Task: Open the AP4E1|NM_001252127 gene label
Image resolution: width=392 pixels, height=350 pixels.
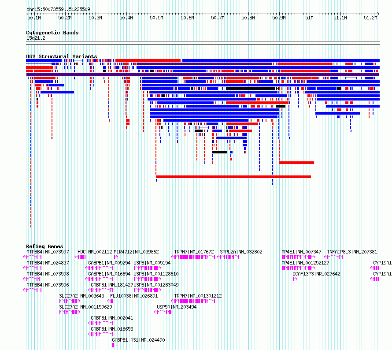Action: [305, 263]
